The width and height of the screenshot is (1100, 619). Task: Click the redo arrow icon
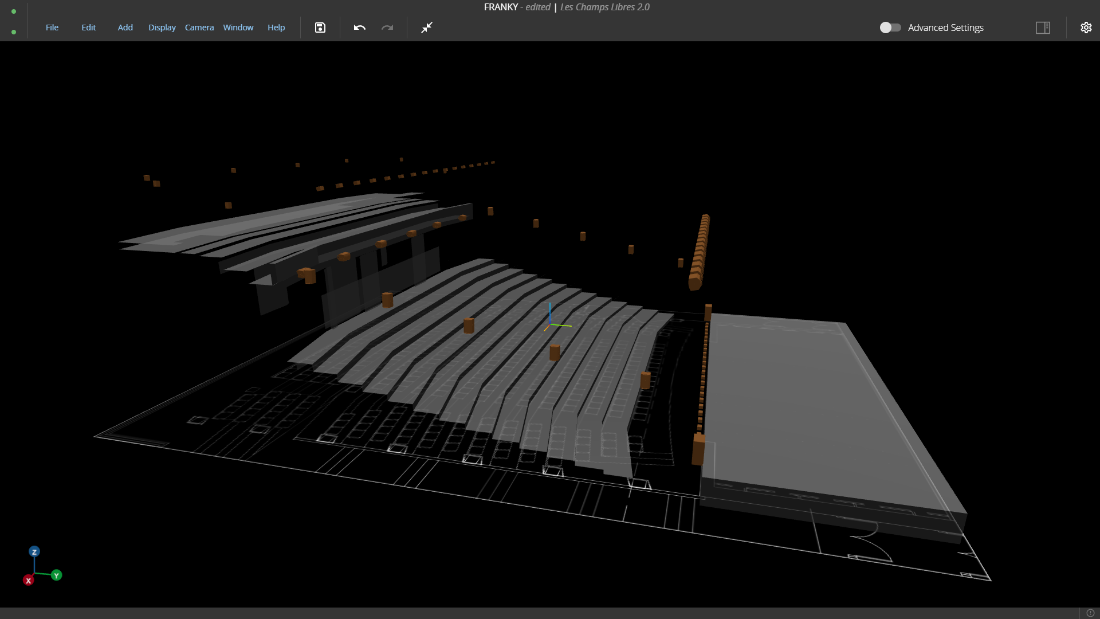coord(387,28)
